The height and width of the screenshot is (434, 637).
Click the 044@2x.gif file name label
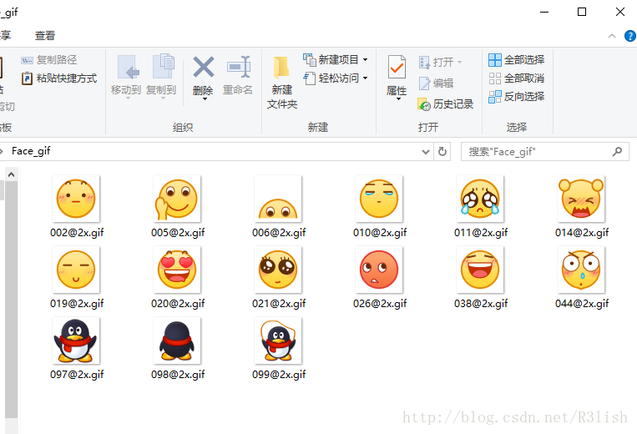582,303
